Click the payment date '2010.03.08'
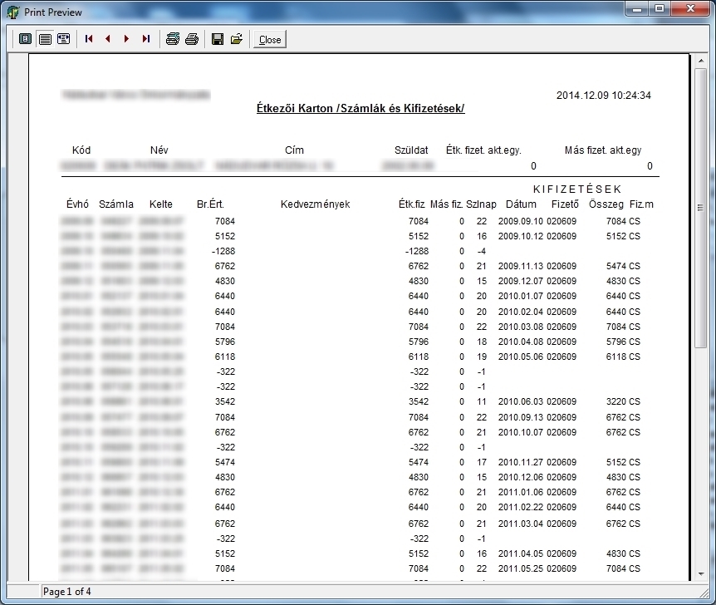Viewport: 716px width, 605px height. point(521,327)
